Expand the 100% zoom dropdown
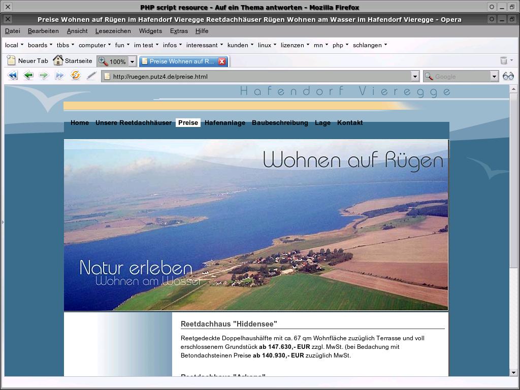520x390 pixels. click(x=132, y=61)
